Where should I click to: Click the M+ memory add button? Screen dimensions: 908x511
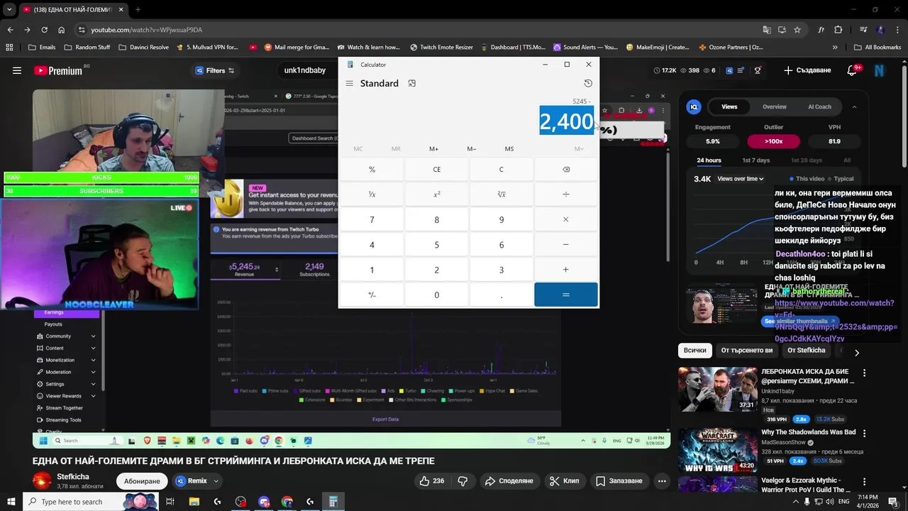[x=433, y=149]
